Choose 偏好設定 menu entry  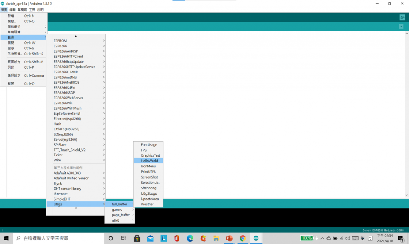(x=24, y=75)
